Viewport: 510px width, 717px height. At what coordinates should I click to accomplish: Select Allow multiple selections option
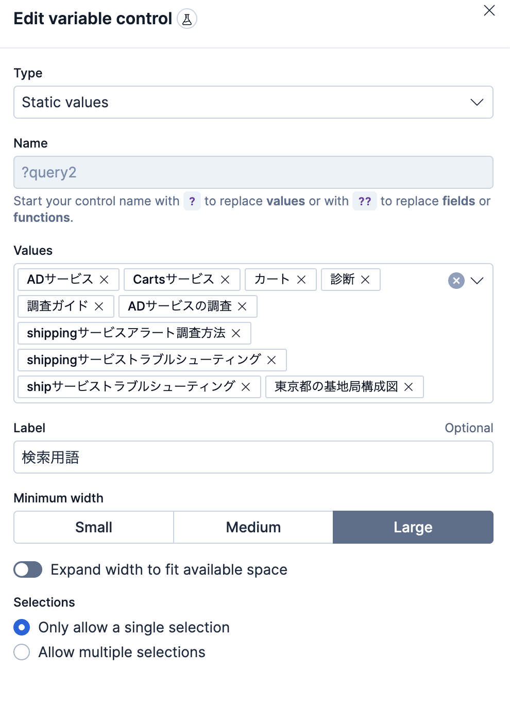click(x=22, y=652)
